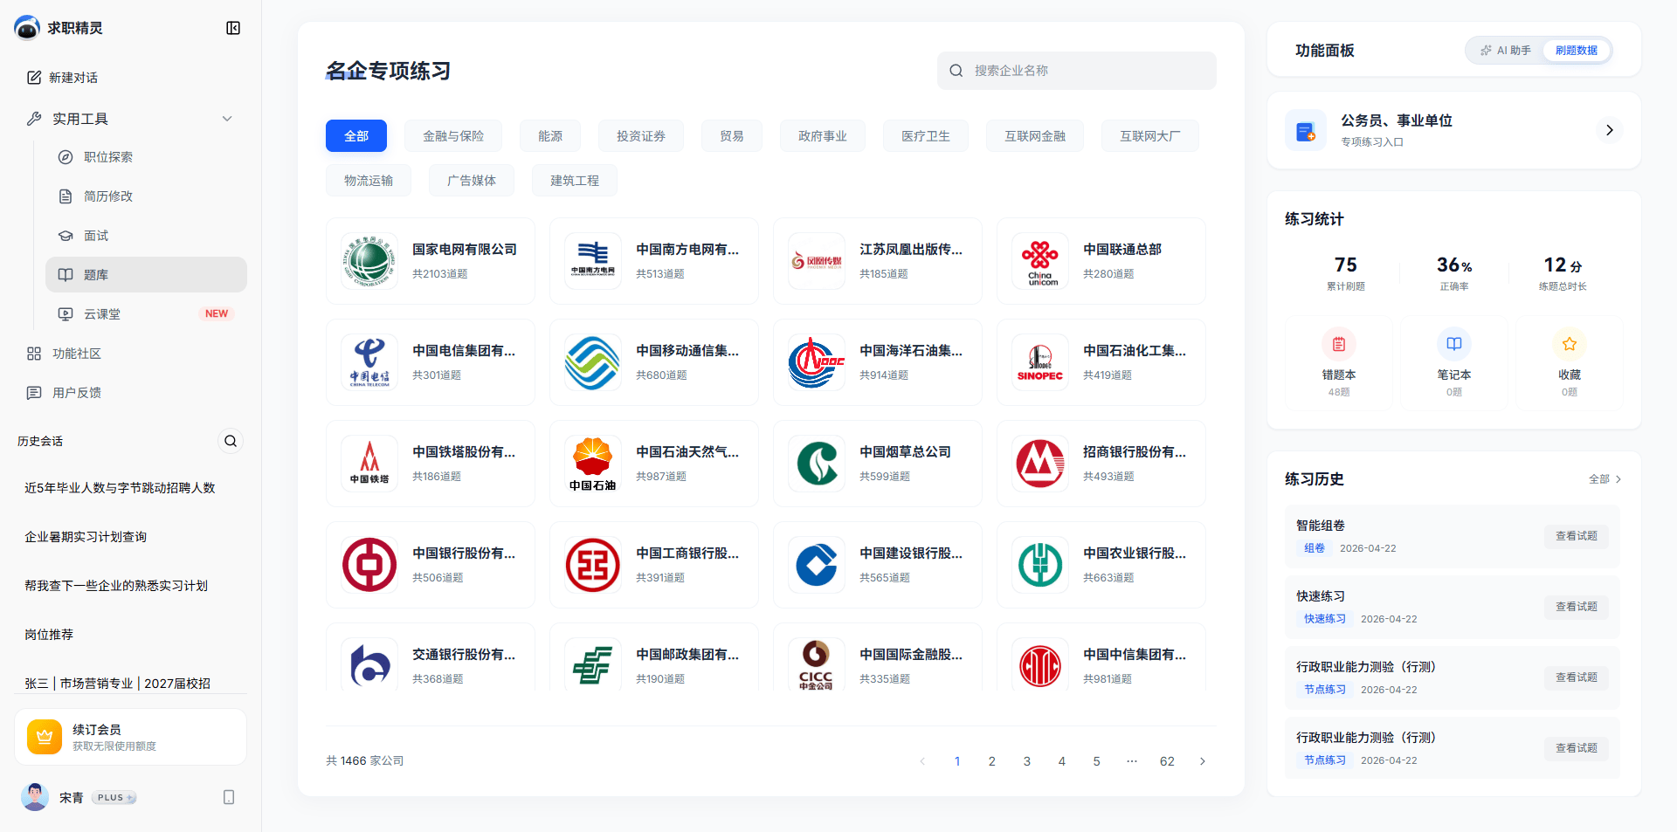Click the device icon beside user 宋青
1677x832 pixels.
tap(229, 797)
